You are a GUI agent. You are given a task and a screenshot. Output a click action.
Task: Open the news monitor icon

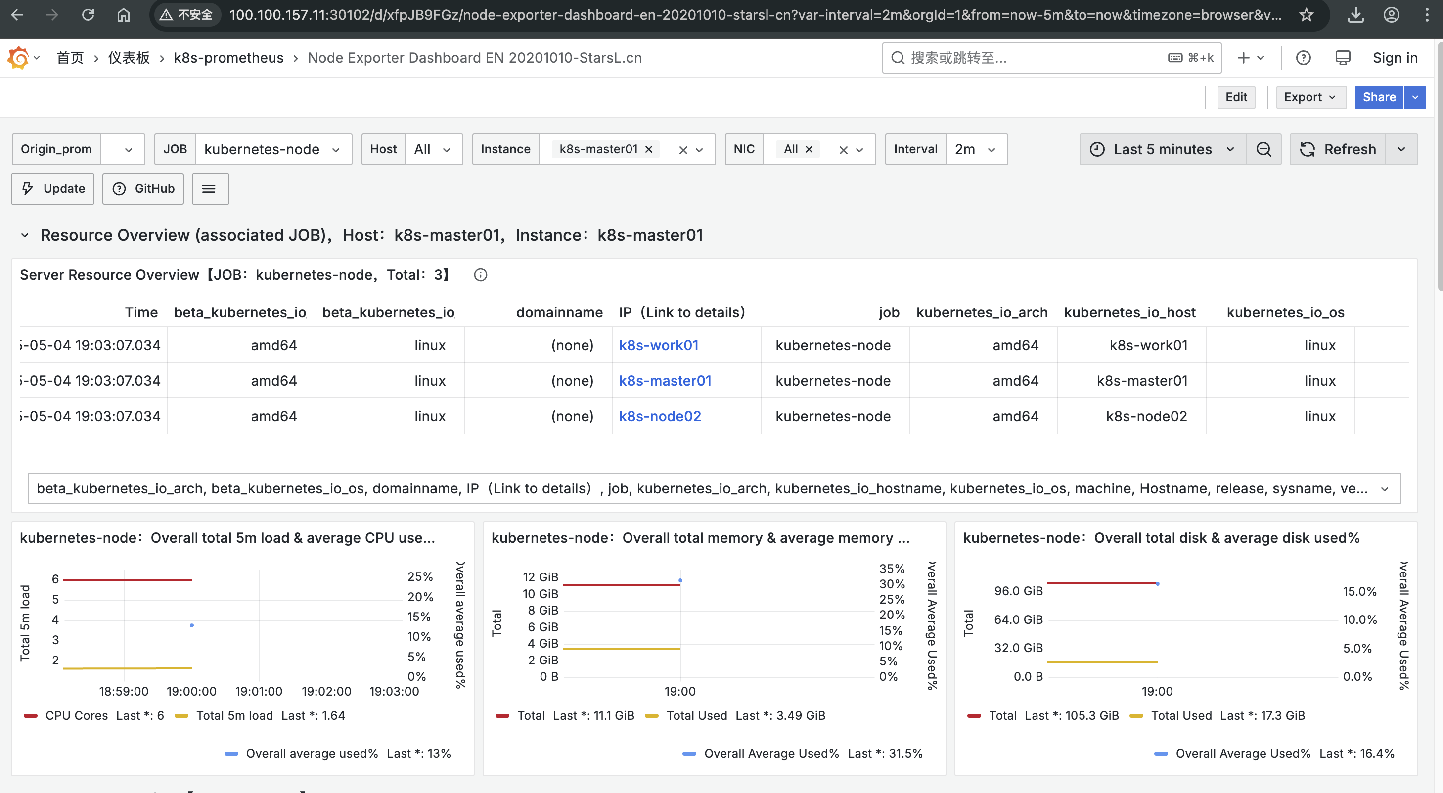pyautogui.click(x=1343, y=58)
